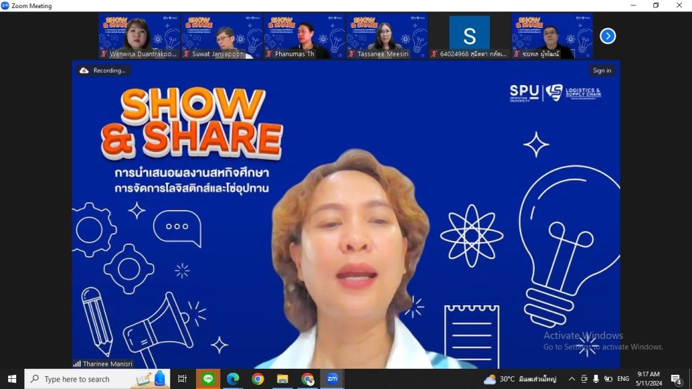Viewport: 692px width, 389px height.
Task: Click Wanwisa's muted microphone icon
Action: 103,54
